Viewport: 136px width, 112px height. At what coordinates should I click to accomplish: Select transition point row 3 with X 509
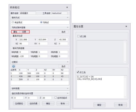pos(40,79)
